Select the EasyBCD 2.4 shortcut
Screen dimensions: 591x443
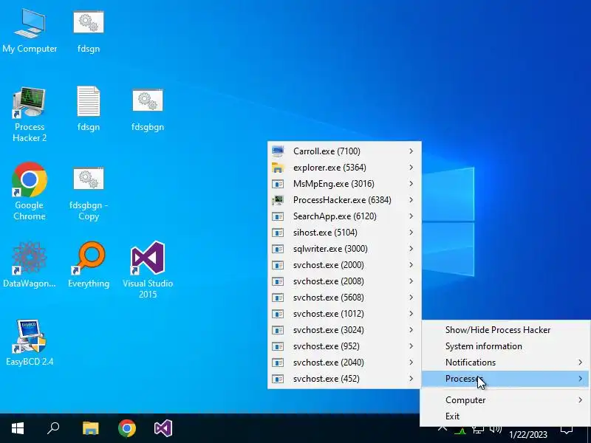(x=30, y=343)
